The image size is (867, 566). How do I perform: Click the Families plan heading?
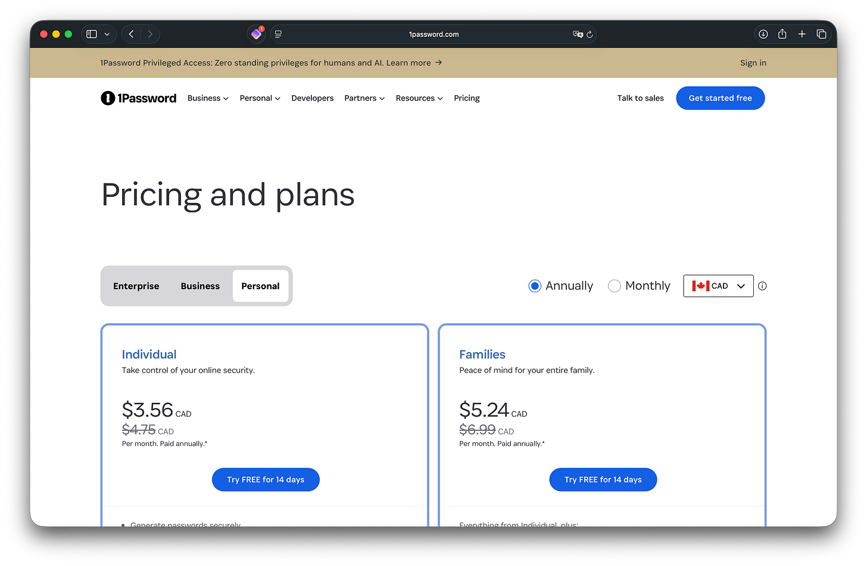(482, 355)
